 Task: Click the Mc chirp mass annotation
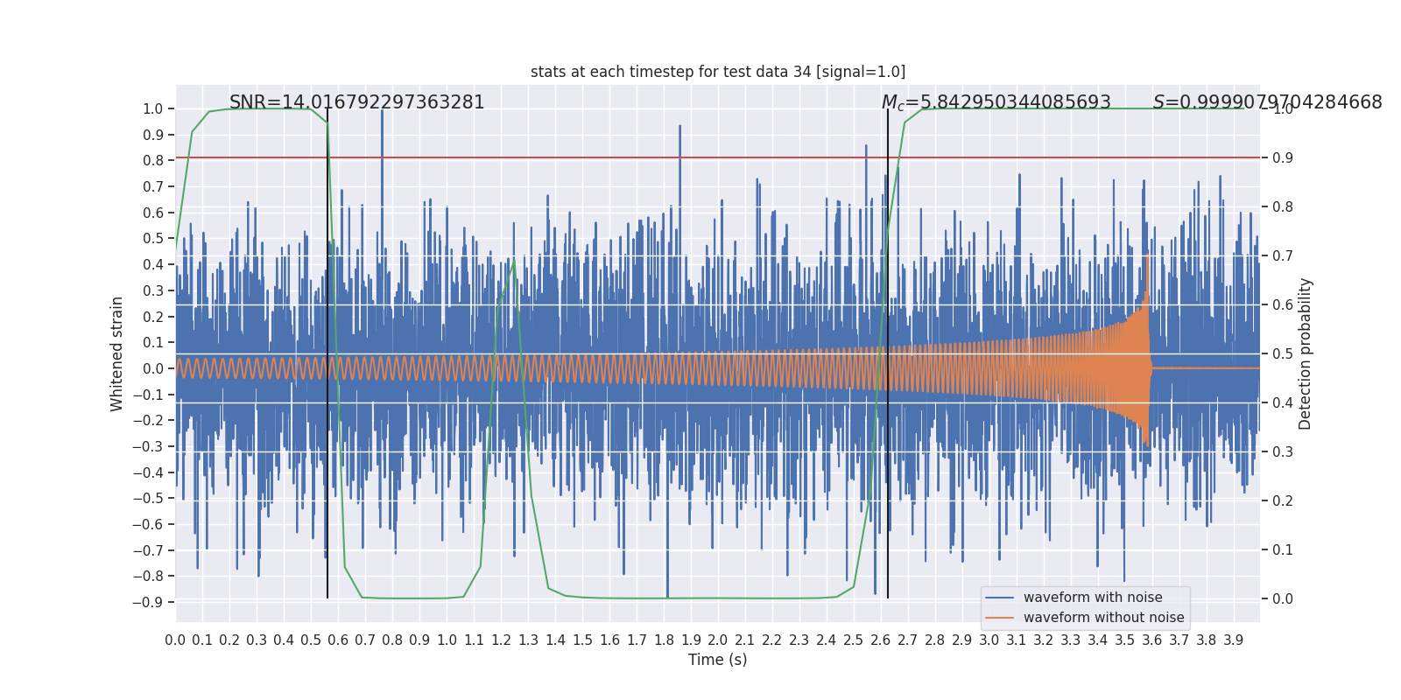(x=996, y=102)
